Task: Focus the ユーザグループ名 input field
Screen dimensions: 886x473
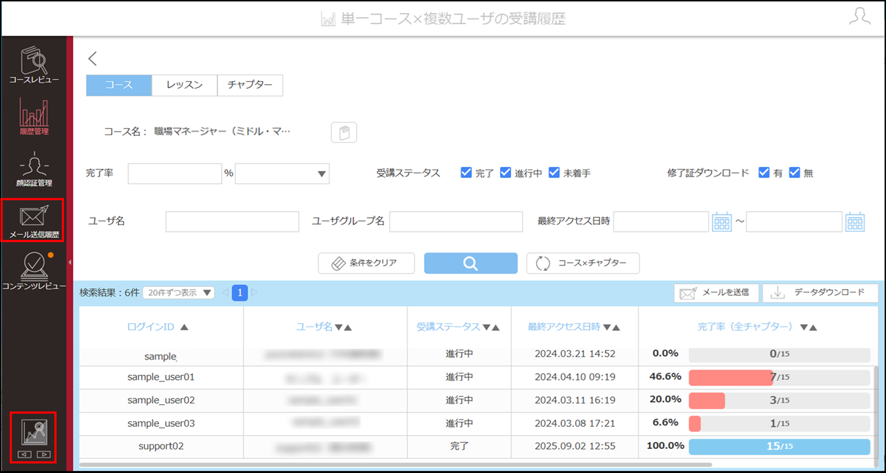Action: click(456, 221)
